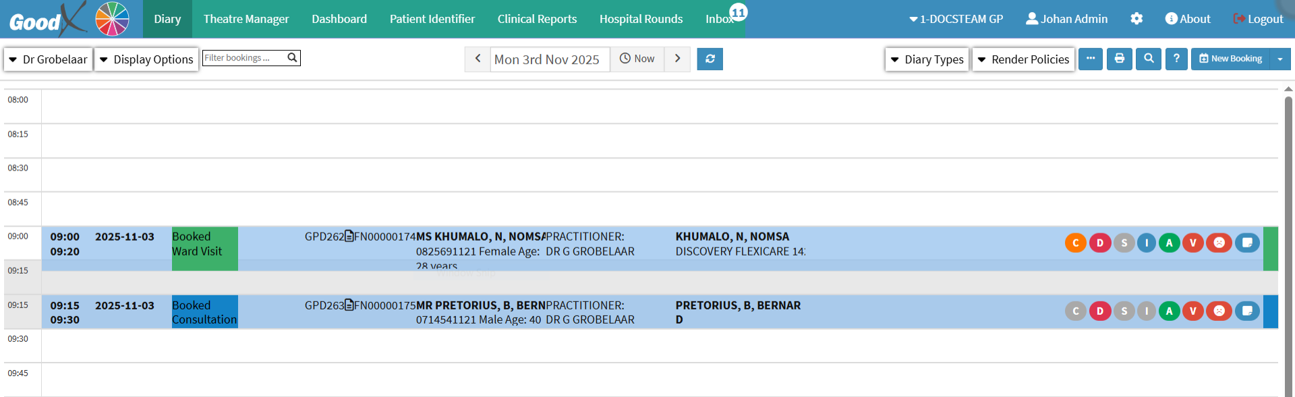
Task: Open the Diary Types dropdown
Action: tap(927, 59)
